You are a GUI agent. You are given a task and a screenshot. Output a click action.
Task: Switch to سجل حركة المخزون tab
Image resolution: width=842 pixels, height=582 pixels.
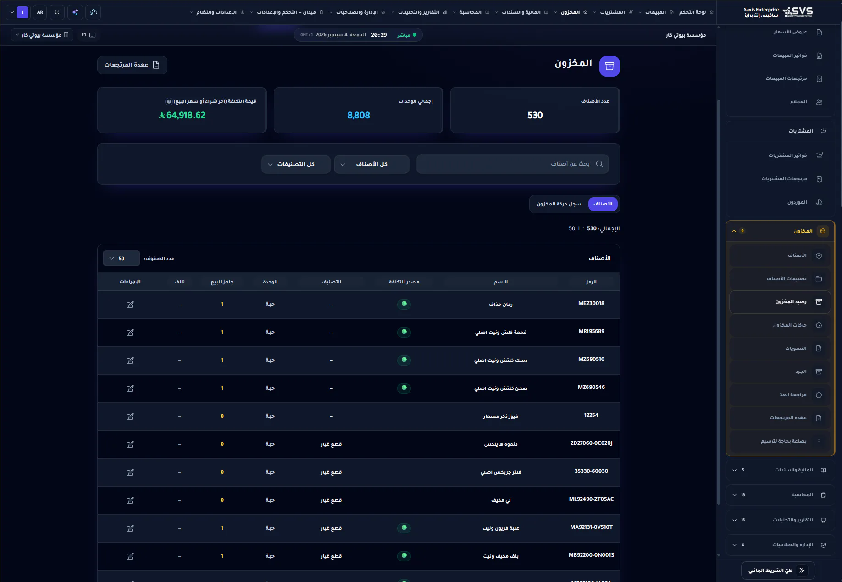click(559, 204)
